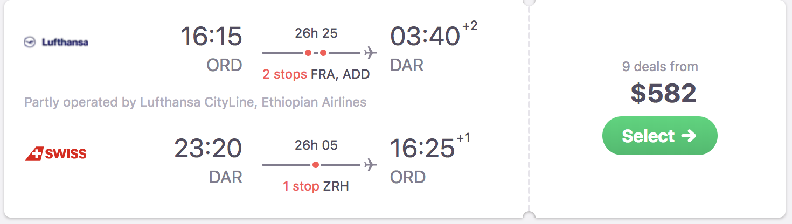This screenshot has width=792, height=224.
Task: Click the return flight airplane icon
Action: pyautogui.click(x=370, y=165)
